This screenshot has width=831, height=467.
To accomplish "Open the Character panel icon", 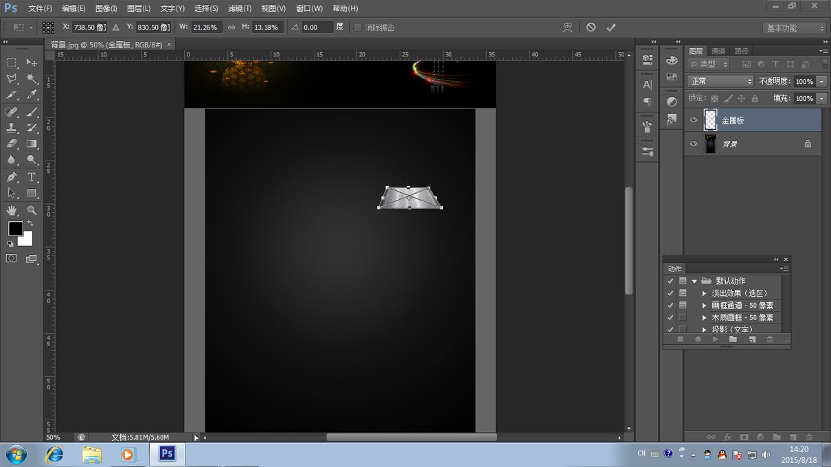I will tap(647, 84).
